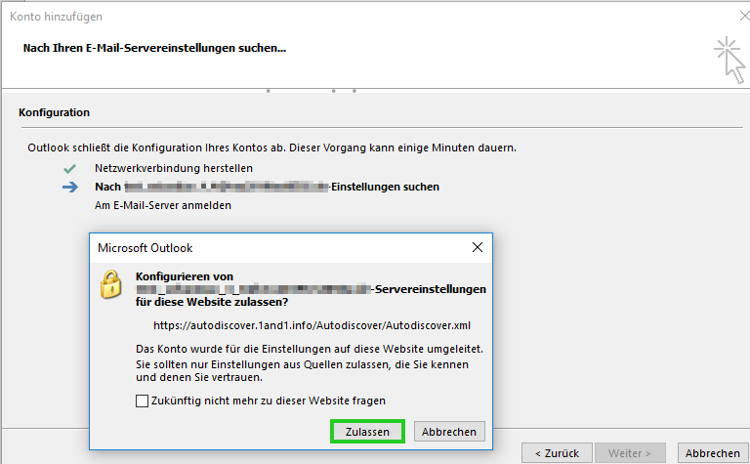Click the greyed Weiter button

630,453
